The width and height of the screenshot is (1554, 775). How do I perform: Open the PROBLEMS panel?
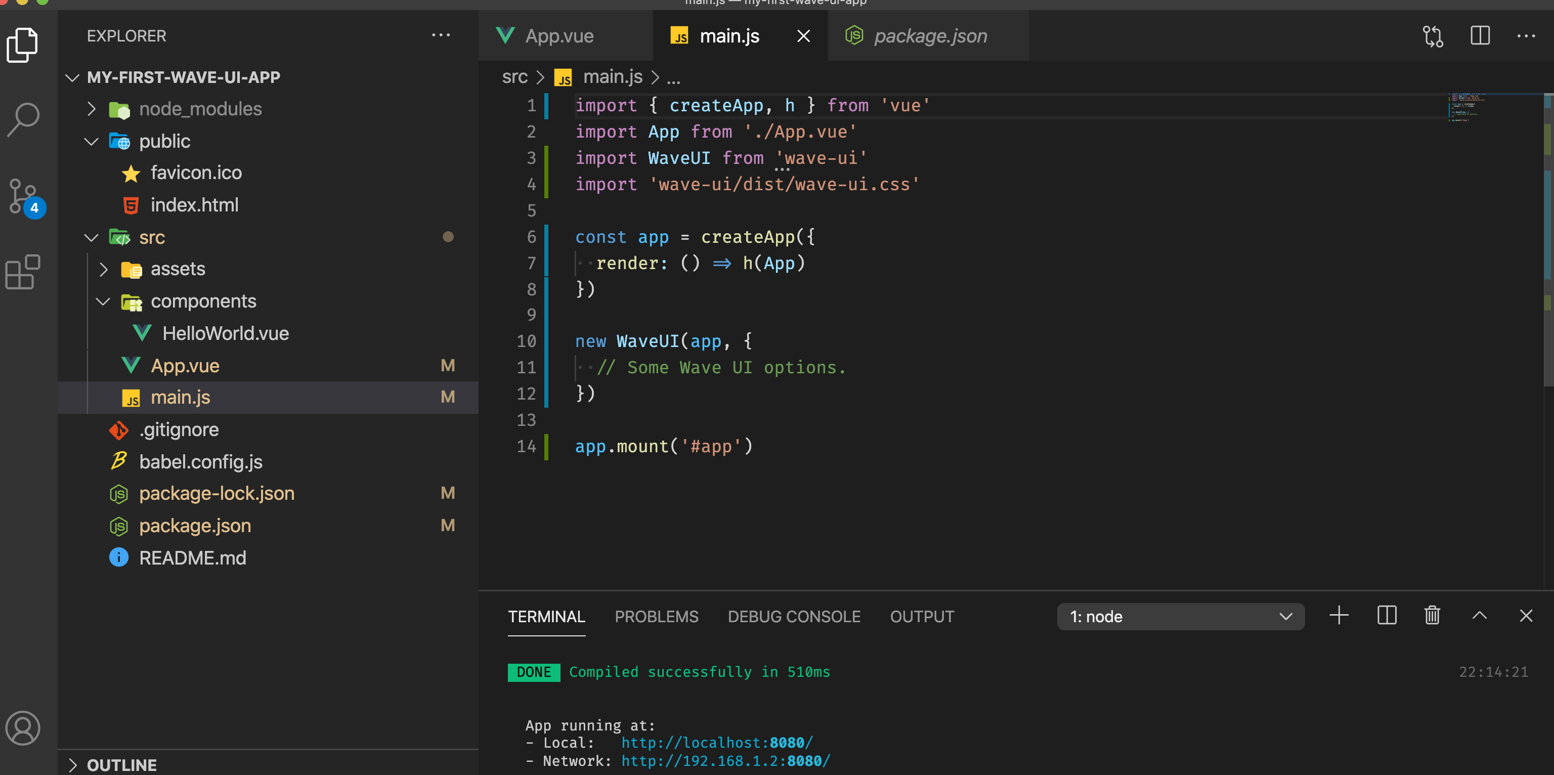[x=656, y=616]
